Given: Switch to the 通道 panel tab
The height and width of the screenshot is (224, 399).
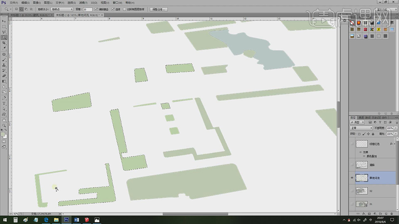Looking at the screenshot, I should pyautogui.click(x=361, y=117).
